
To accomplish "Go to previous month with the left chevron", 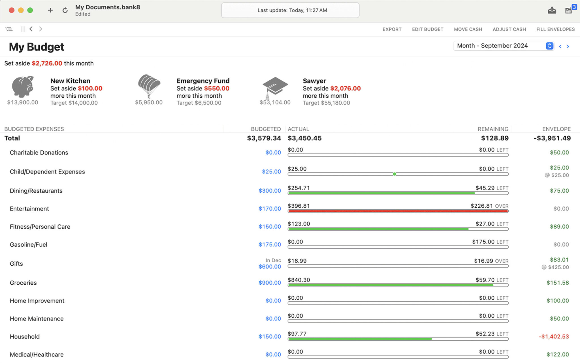I will click(x=560, y=46).
